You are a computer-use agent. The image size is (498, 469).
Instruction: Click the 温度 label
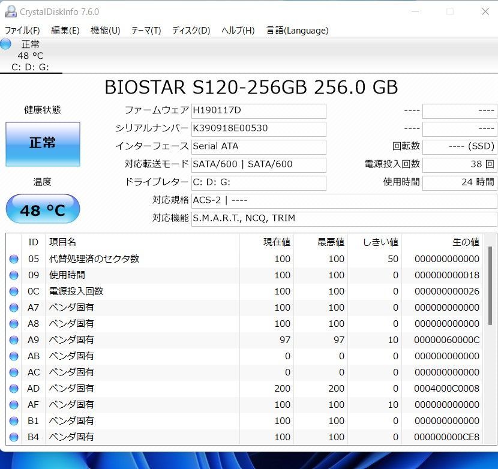42,182
